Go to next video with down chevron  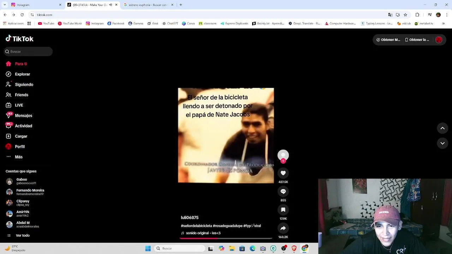442,143
